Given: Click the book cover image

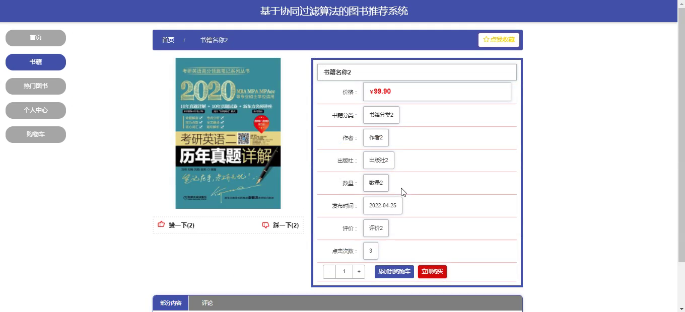Looking at the screenshot, I should (228, 133).
